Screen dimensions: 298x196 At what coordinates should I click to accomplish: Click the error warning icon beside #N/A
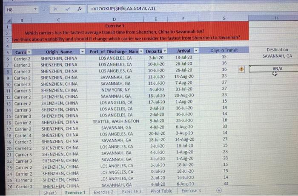coord(241,69)
